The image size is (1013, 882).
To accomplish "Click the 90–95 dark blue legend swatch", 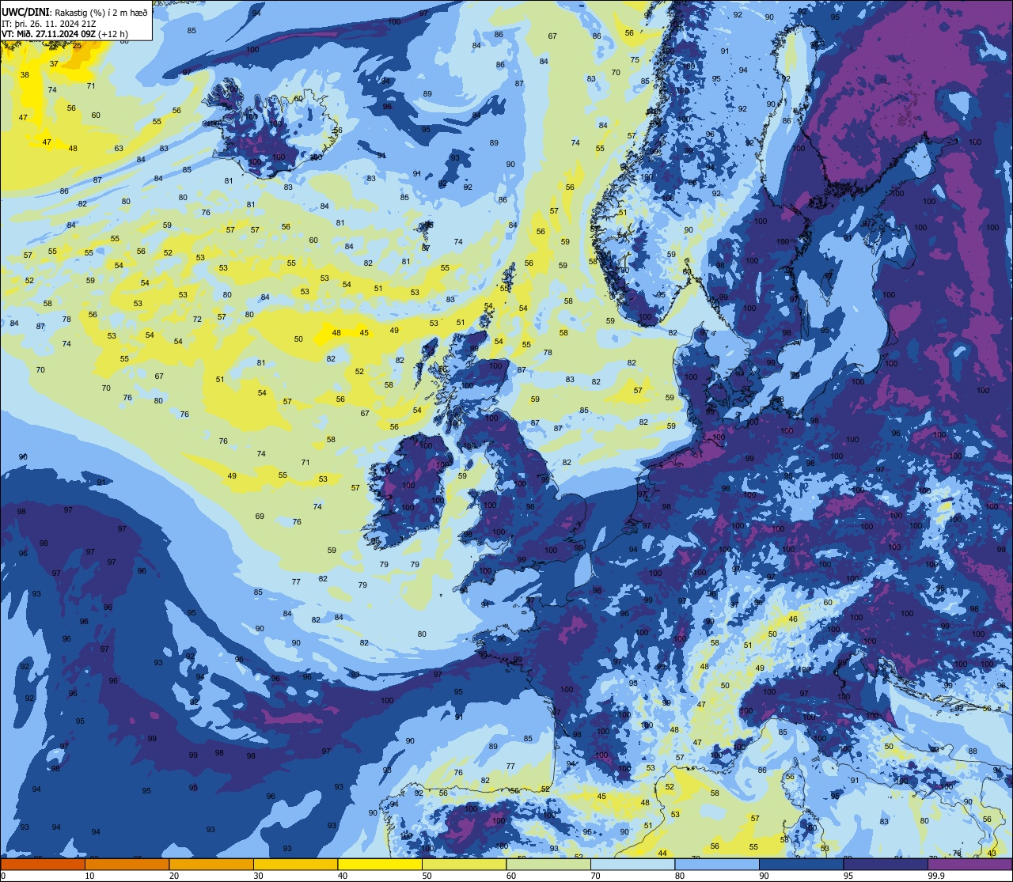I will [801, 864].
